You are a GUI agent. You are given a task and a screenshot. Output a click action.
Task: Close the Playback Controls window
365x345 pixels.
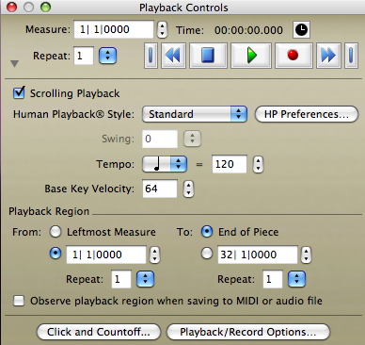(11, 7)
